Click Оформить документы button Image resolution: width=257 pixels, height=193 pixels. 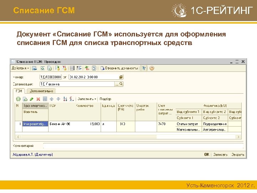coord(119,68)
